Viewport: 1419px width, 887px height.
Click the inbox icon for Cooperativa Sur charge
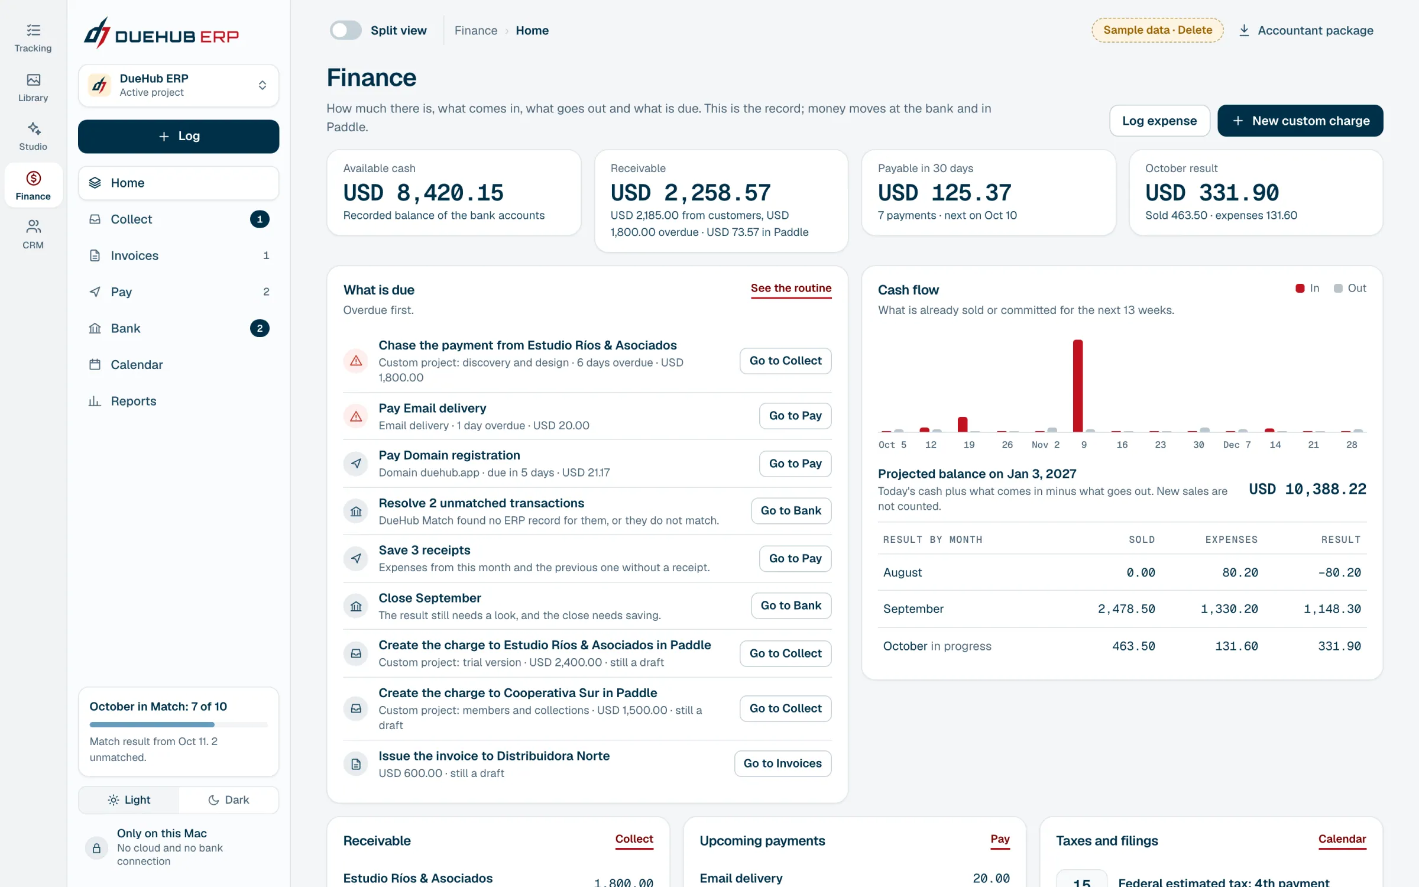(356, 708)
